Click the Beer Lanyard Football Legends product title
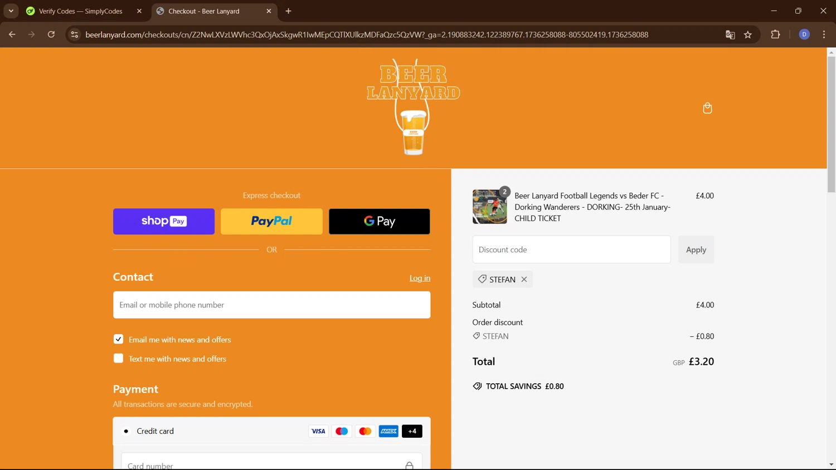 pyautogui.click(x=592, y=207)
